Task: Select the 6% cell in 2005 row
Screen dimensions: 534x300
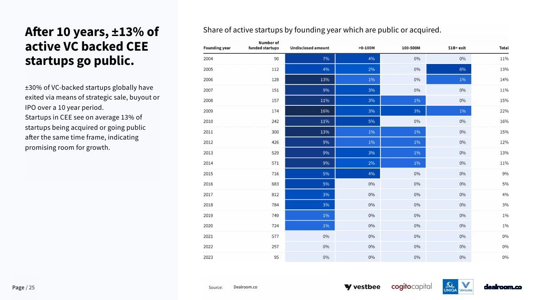Action: tap(449, 69)
